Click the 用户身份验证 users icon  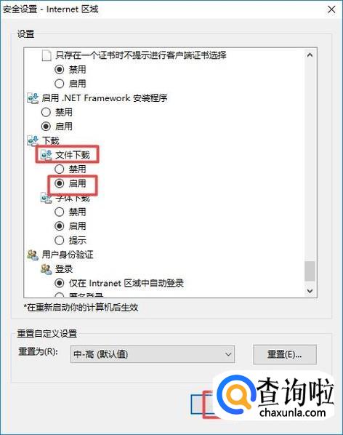point(33,255)
